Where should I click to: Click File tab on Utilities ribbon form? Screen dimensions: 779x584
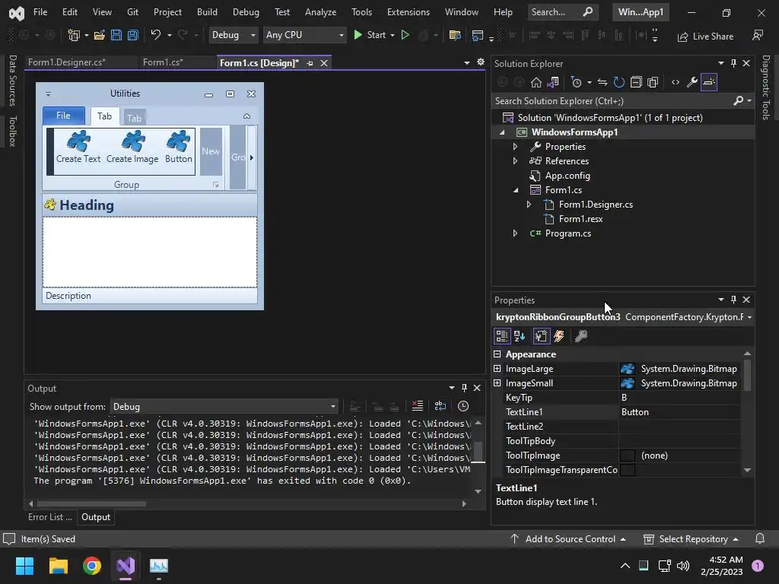click(x=63, y=116)
